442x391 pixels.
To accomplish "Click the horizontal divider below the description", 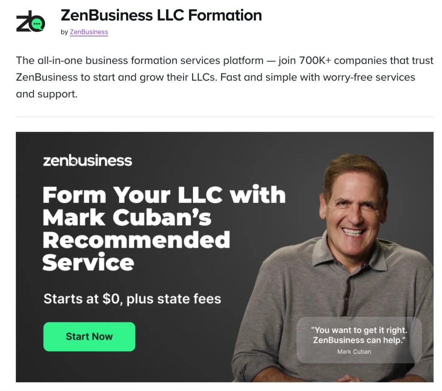I will (225, 117).
